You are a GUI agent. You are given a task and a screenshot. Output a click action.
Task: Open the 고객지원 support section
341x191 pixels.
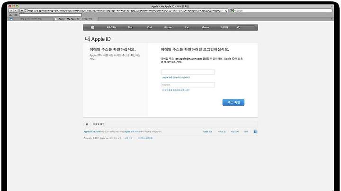coord(224,27)
